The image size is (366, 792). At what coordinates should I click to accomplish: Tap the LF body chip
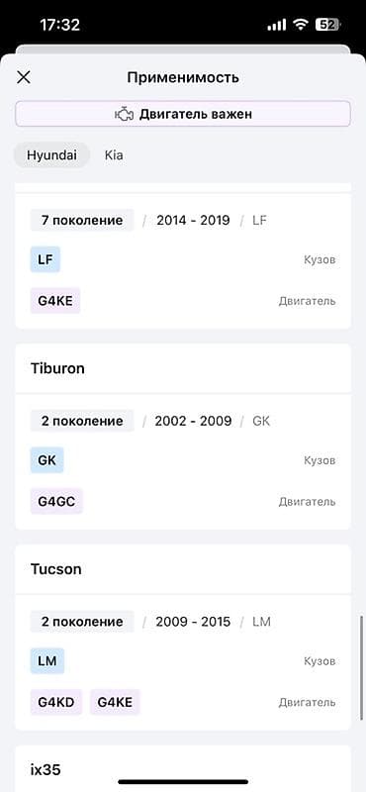click(x=45, y=259)
